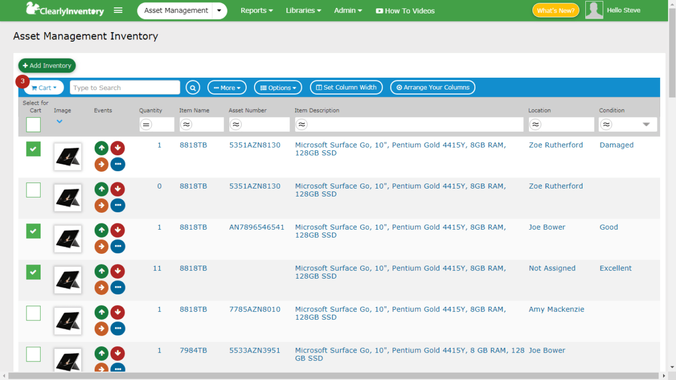This screenshot has width=676, height=380.
Task: Open the More dropdown
Action: pos(227,88)
